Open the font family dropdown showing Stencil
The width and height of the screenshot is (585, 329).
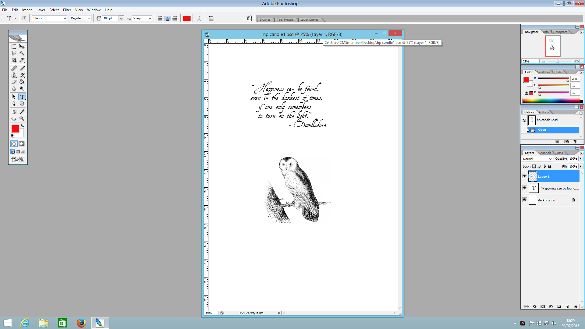[x=65, y=18]
